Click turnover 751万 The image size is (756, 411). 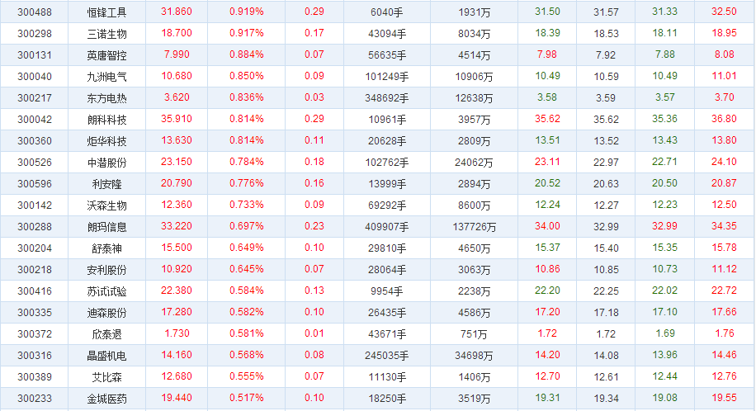click(x=474, y=334)
